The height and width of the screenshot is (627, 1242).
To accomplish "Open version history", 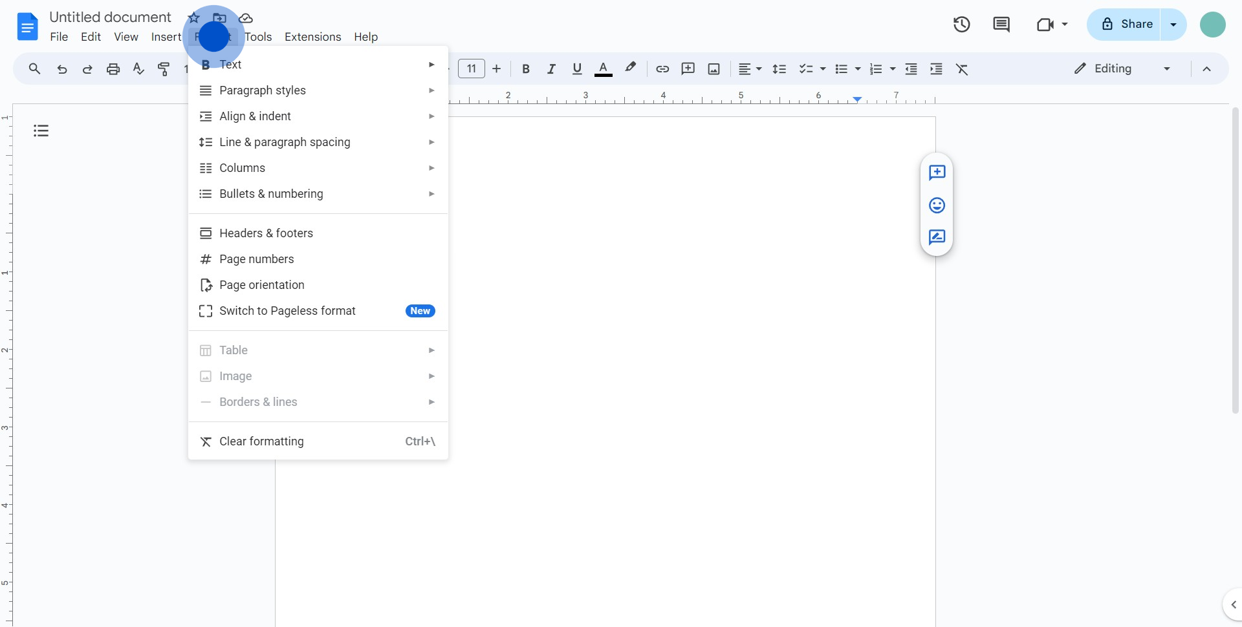I will pos(961,24).
